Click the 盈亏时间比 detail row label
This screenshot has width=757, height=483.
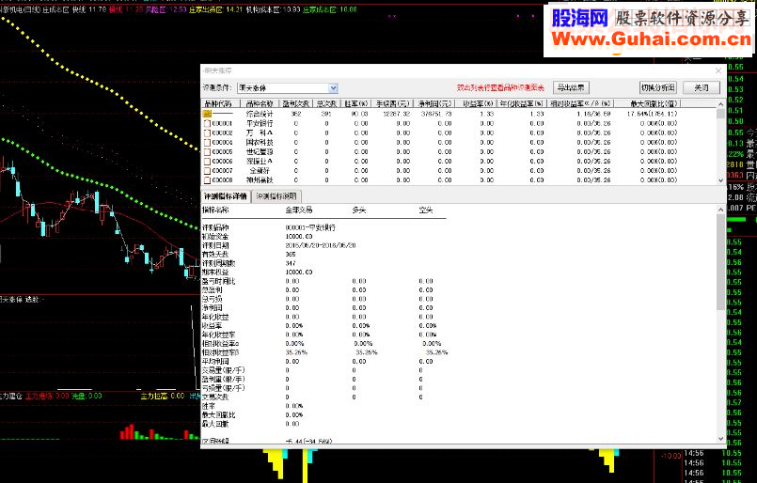pyautogui.click(x=219, y=281)
